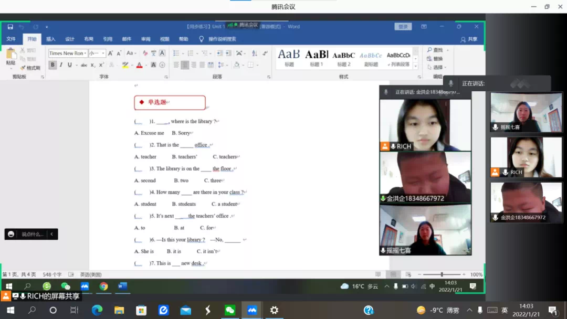Toggle Italic formatting

click(61, 65)
